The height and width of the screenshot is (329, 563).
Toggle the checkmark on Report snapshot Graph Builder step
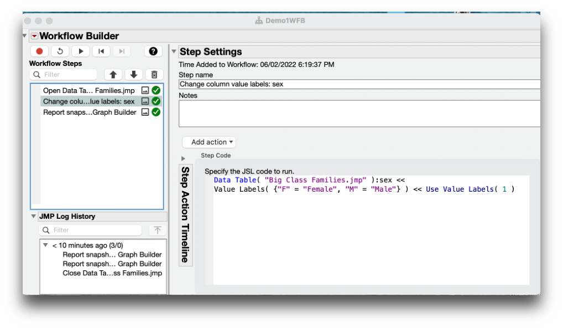(156, 112)
